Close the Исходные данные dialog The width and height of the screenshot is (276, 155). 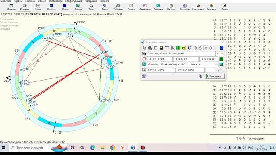pos(223,42)
